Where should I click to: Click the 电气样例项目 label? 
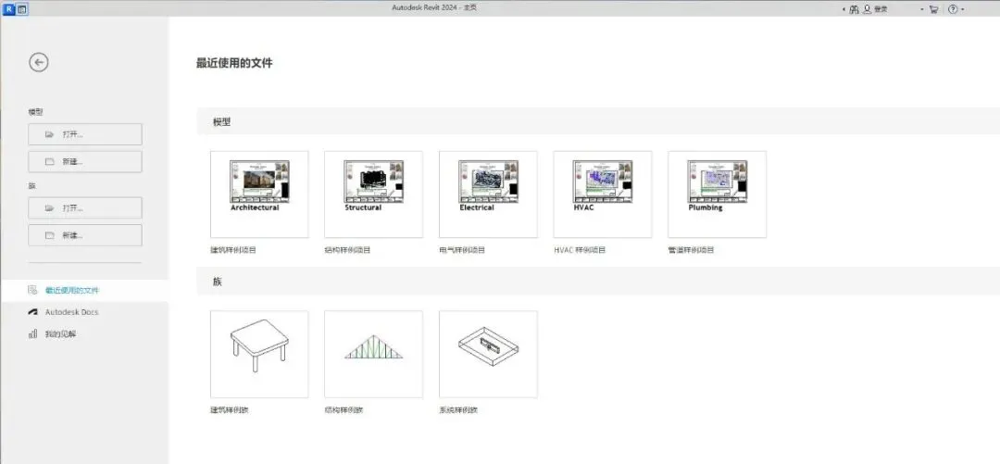point(462,250)
